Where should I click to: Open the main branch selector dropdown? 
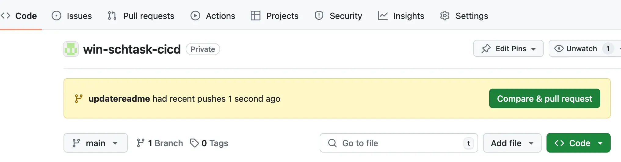(x=96, y=143)
